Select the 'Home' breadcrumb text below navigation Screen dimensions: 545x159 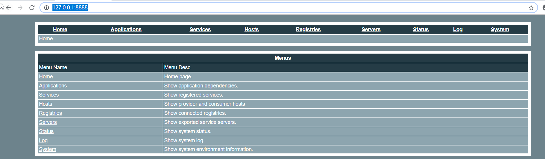click(x=46, y=39)
